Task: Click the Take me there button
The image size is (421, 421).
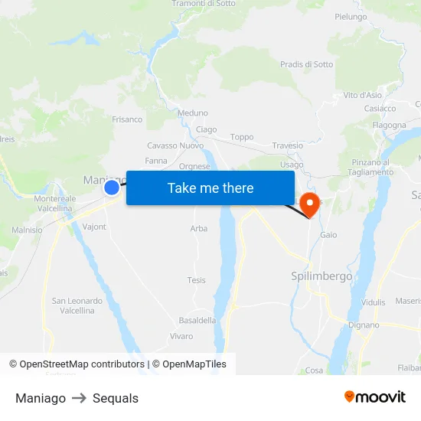Action: [210, 188]
